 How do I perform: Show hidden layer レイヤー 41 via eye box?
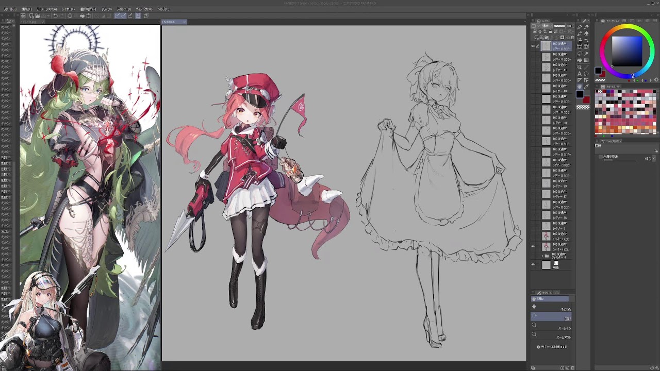point(533,67)
